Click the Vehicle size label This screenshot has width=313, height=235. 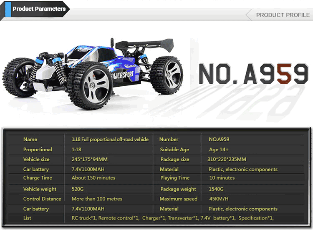click(36, 159)
